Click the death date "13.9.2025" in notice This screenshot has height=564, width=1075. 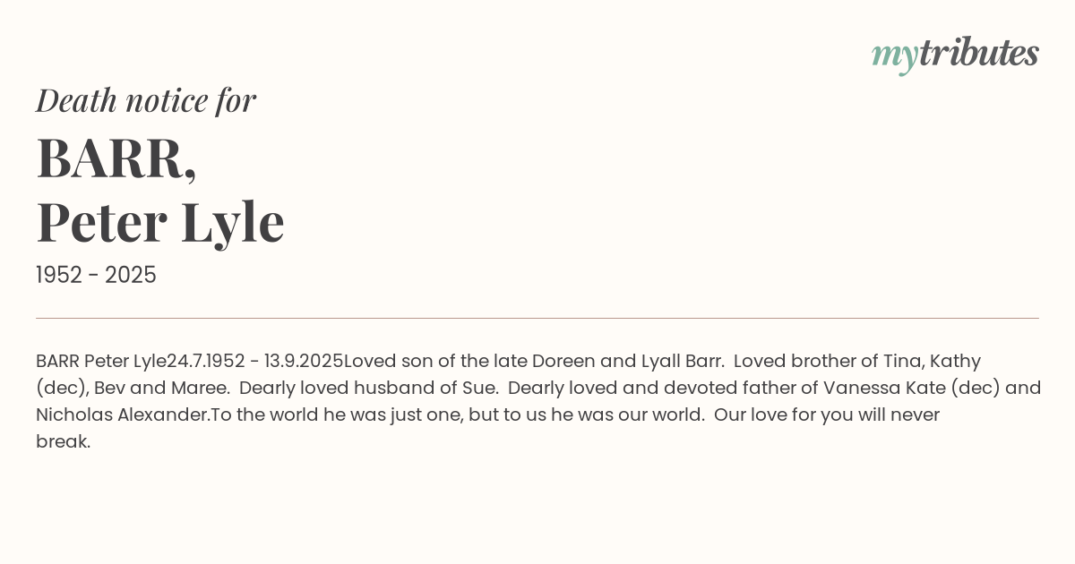pyautogui.click(x=304, y=362)
